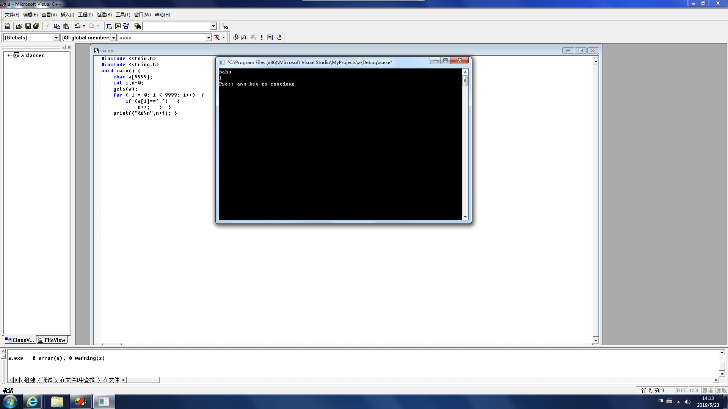
Task: Toggle the 覆盖 overwrite indicator in the status bar
Action: pos(708,390)
